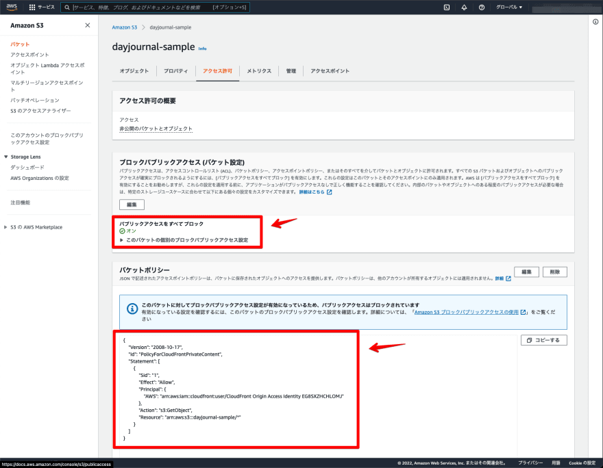
Task: Open the help question mark icon
Action: tap(482, 8)
